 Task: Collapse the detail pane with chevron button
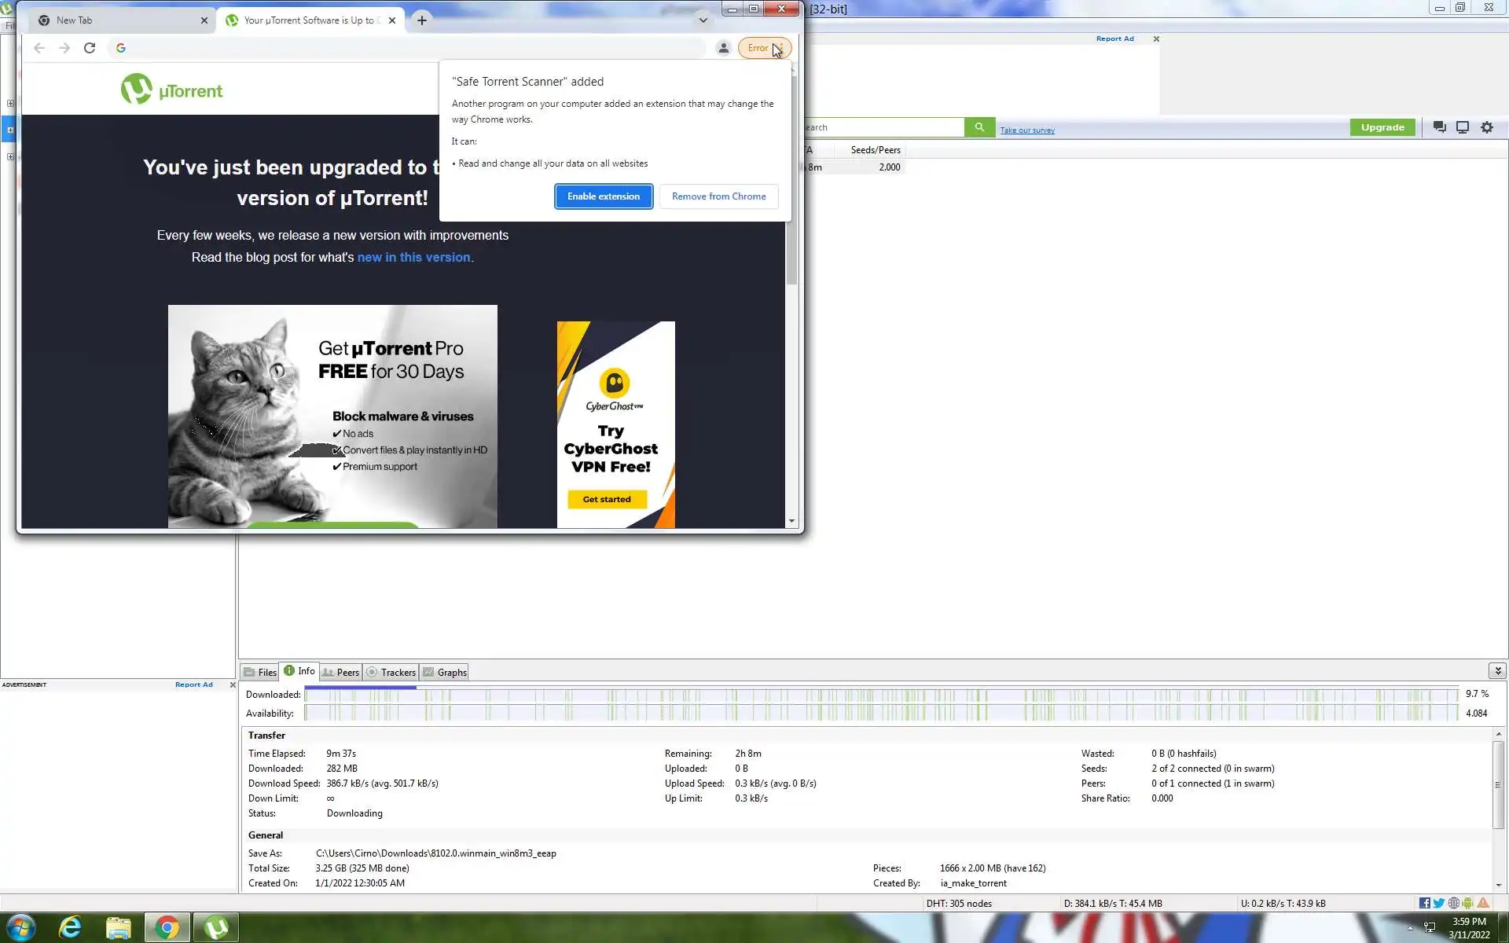(x=1497, y=670)
